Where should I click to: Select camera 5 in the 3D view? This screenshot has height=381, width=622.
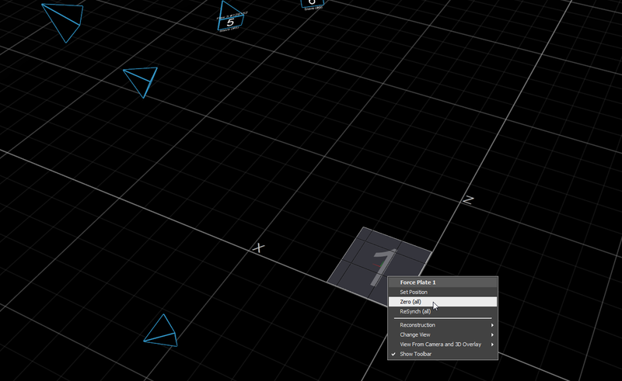click(x=230, y=18)
